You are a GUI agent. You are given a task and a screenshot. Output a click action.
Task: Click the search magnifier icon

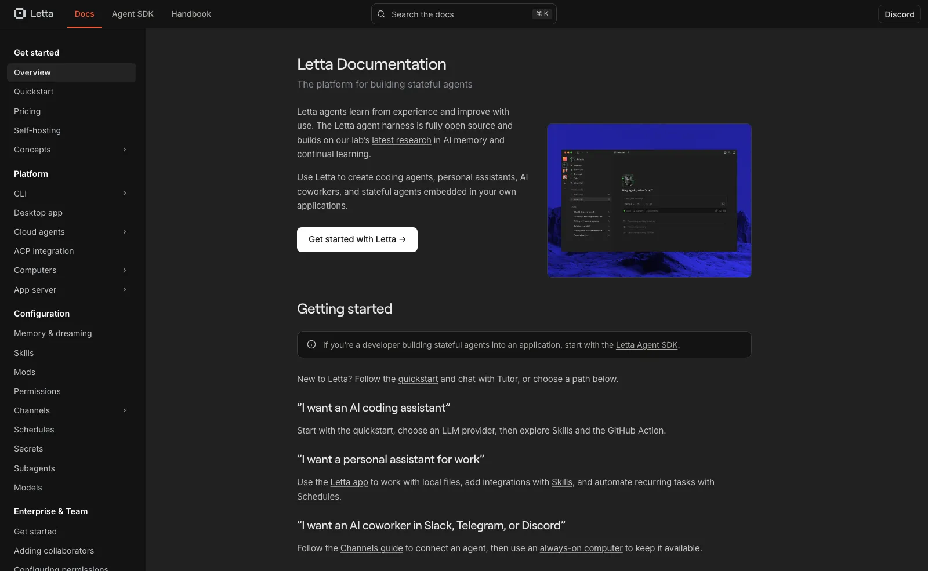[x=381, y=14]
